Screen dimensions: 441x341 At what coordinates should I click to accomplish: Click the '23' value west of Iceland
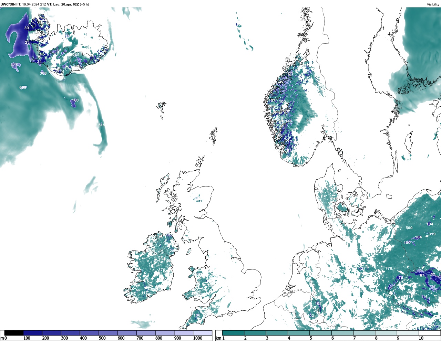tap(27, 42)
